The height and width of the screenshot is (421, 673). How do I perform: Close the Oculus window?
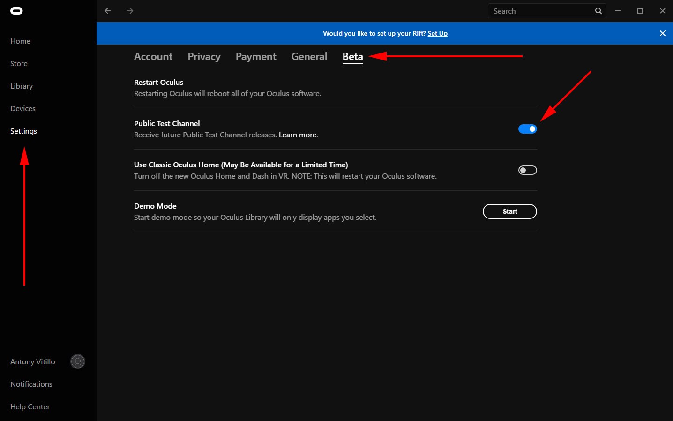pos(662,11)
